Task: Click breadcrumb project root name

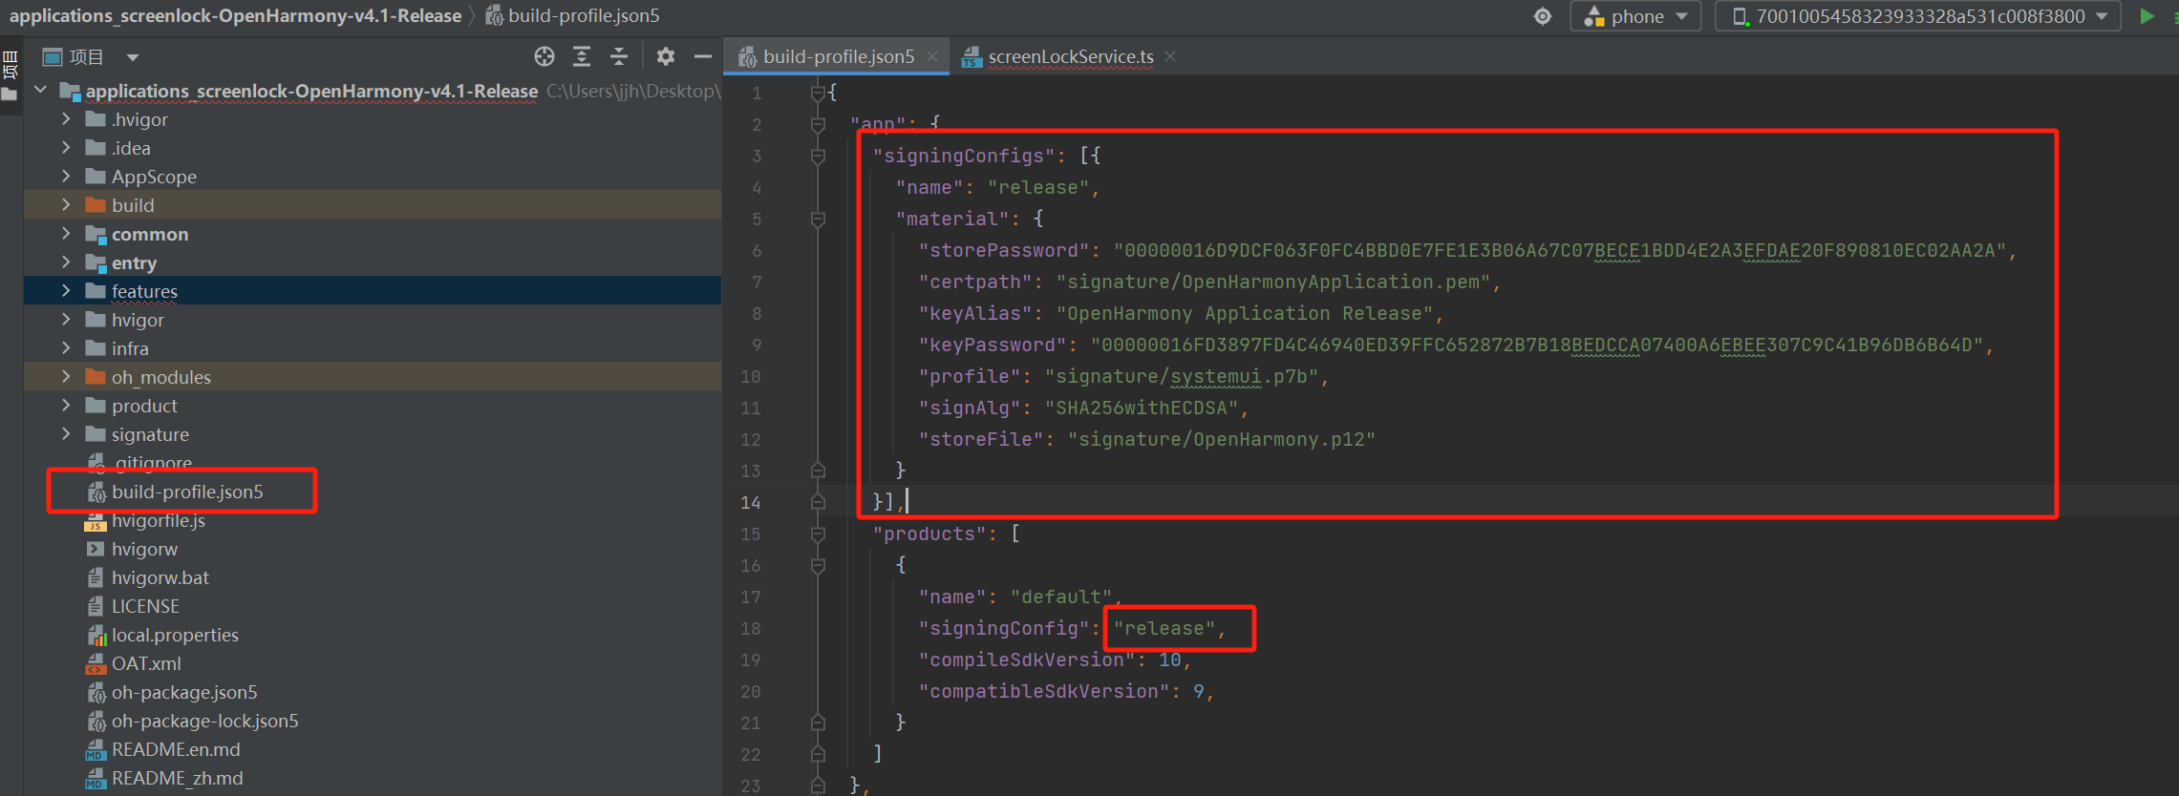Action: point(235,15)
